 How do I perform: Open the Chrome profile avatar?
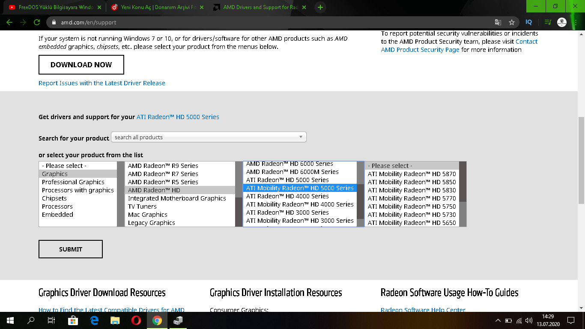562,22
